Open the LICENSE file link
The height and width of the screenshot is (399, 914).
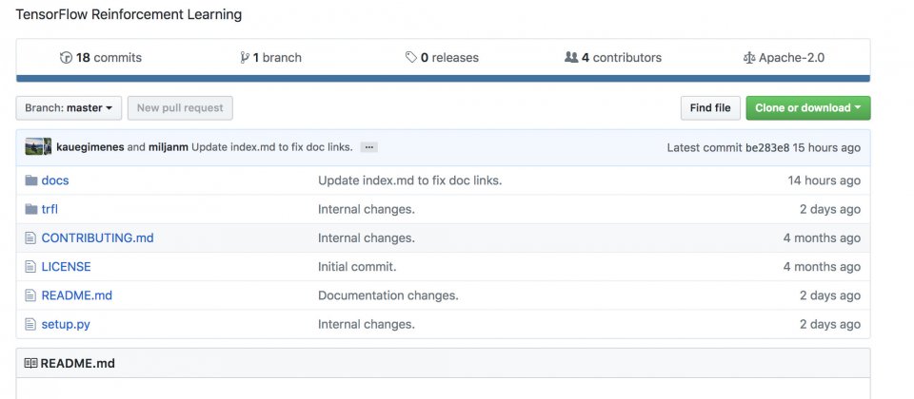point(66,266)
